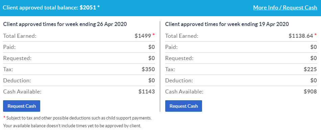Image resolution: width=321 pixels, height=133 pixels.
Task: Open the More Info / Request Cash link
Action: [285, 7]
